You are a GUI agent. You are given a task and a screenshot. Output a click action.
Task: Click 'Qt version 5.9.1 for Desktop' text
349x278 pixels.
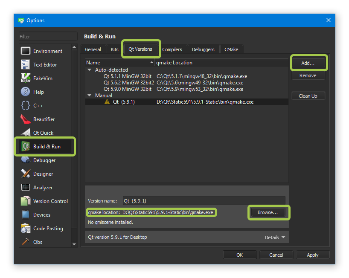coord(117,237)
